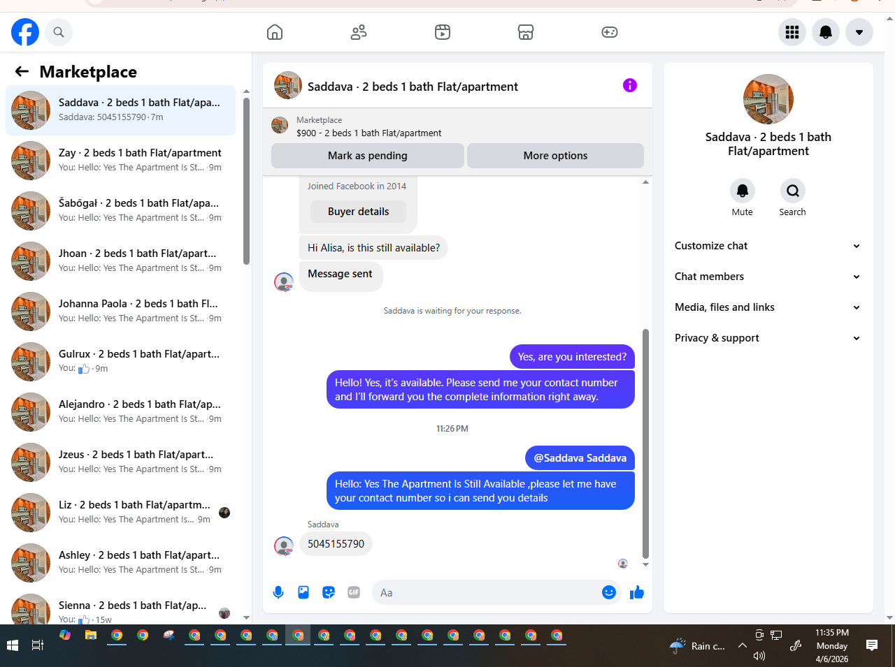Screen dimensions: 895x667
Task: Open the Windows Start menu
Action: tap(13, 646)
